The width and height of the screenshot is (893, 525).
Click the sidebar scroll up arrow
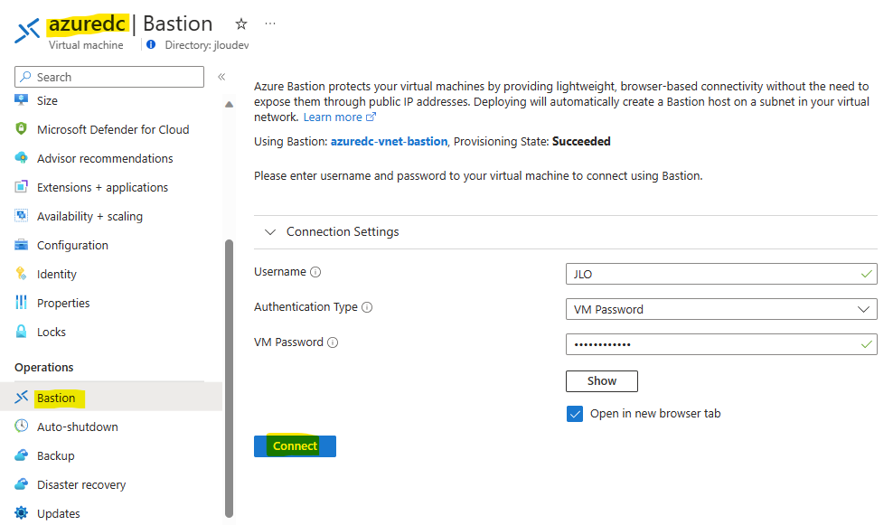229,104
